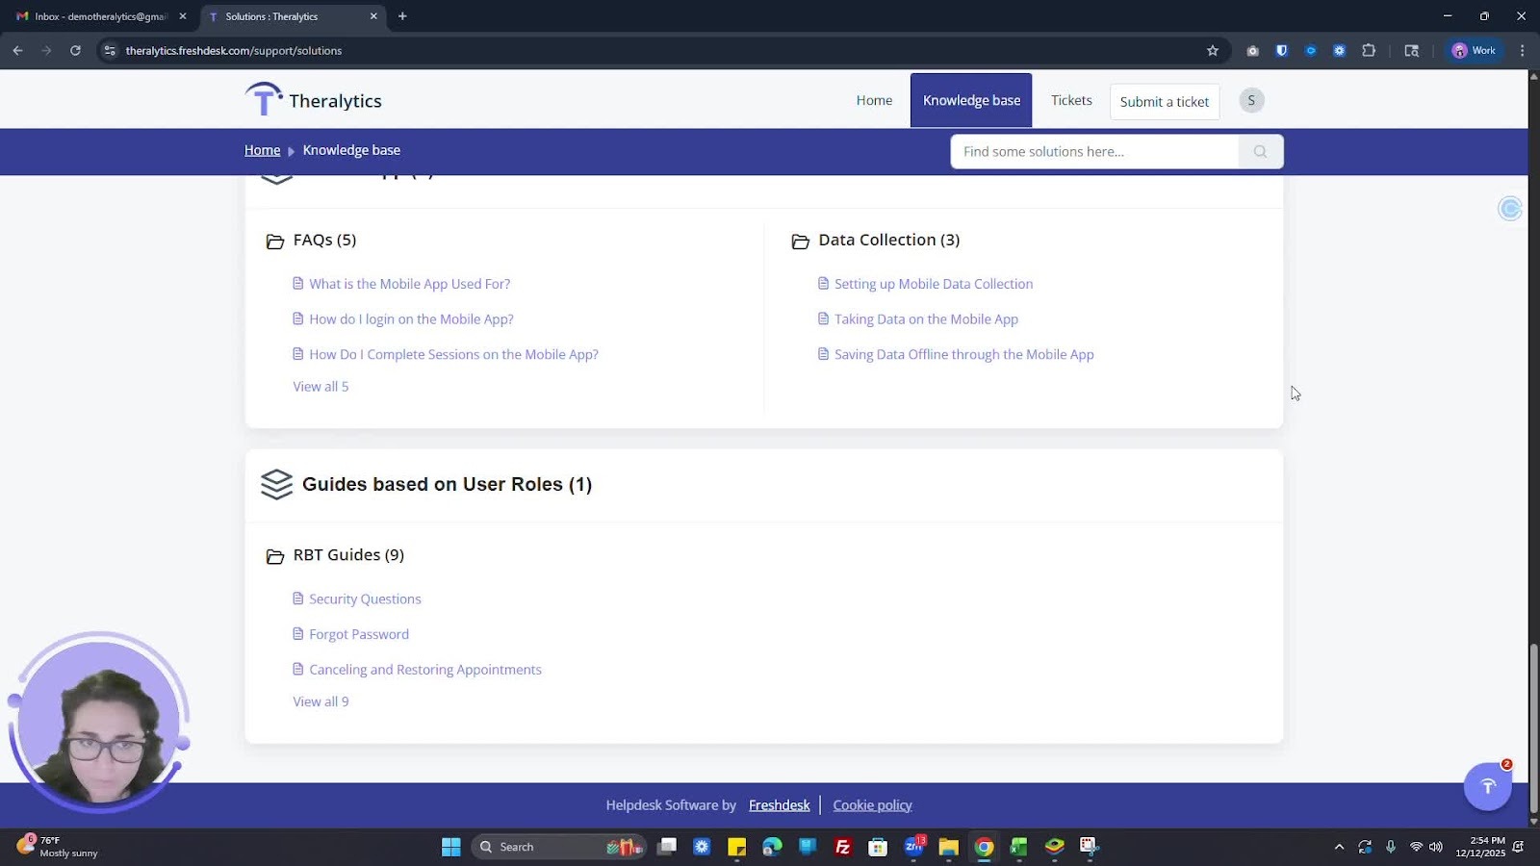Click the search magnifier button
The width and height of the screenshot is (1540, 866).
click(1260, 151)
